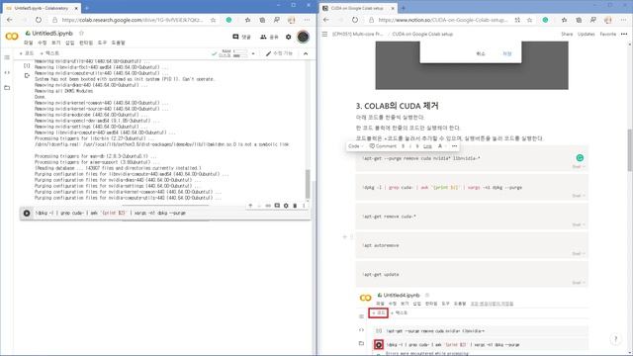Click the Colab CO logo
633x356 pixels.
[12, 37]
